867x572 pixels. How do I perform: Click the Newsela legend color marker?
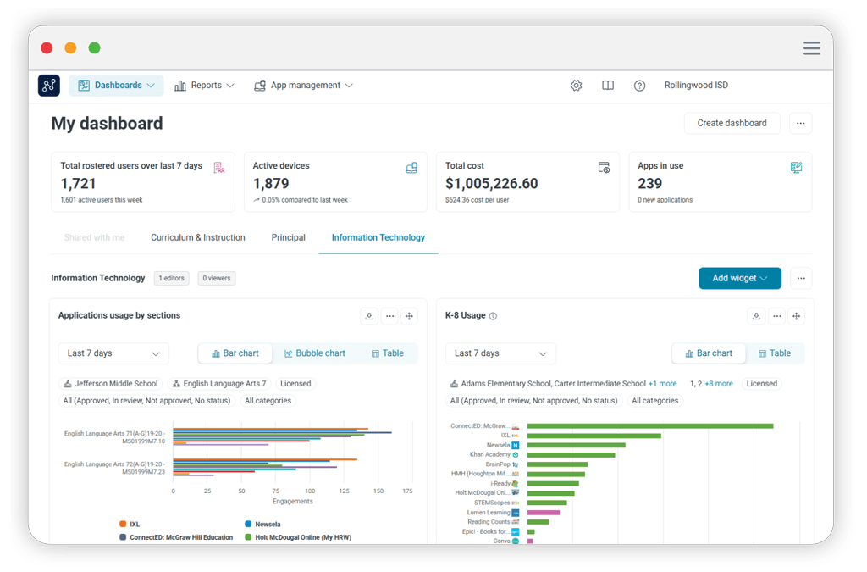pos(246,524)
